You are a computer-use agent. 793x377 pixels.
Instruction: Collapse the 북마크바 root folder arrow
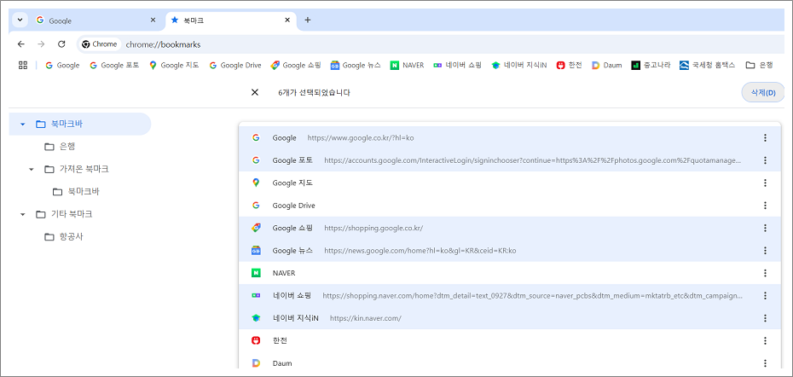click(x=22, y=124)
